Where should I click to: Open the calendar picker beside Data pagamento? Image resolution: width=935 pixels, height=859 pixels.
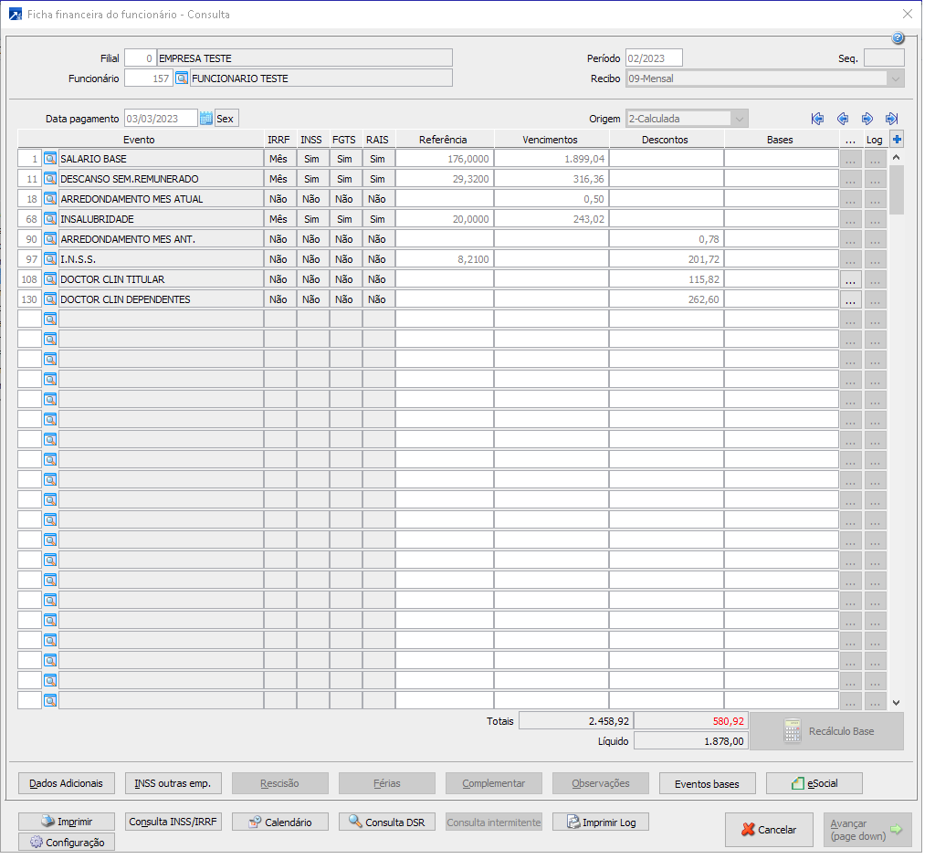[x=205, y=119]
